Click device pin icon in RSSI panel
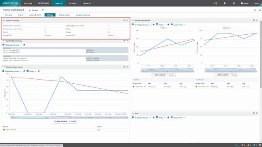Image resolution: width=262 pixels, height=147 pixels. [154, 118]
